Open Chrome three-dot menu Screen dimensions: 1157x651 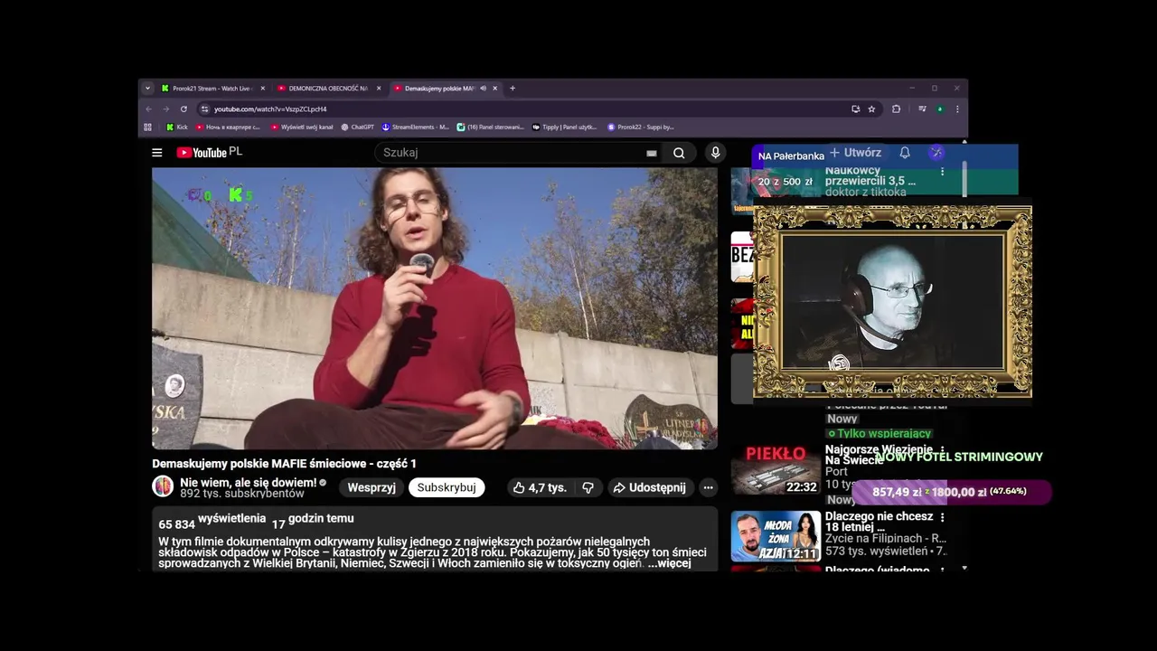pyautogui.click(x=957, y=109)
